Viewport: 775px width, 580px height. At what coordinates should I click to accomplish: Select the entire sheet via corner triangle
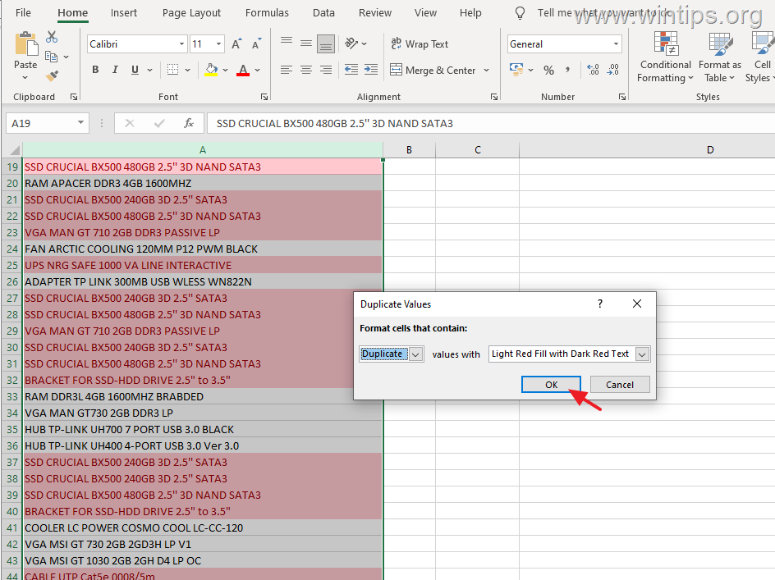coord(15,150)
